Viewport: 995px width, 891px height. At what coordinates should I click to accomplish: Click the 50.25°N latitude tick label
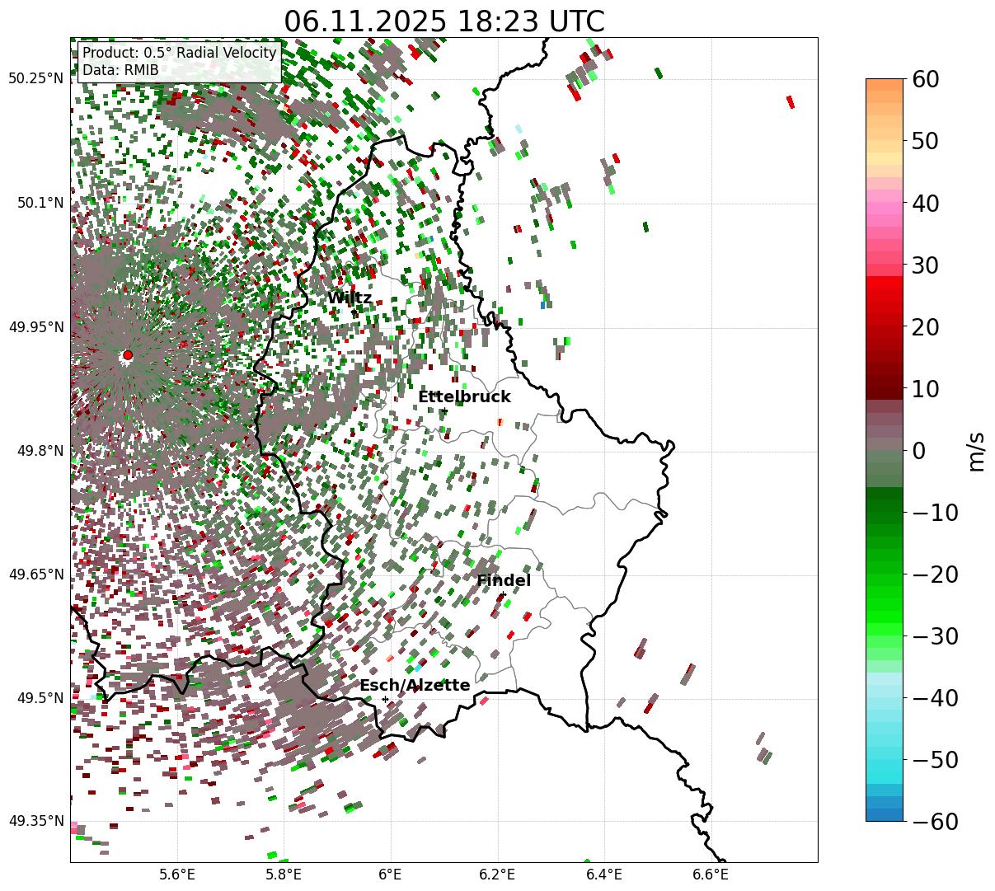(x=35, y=79)
